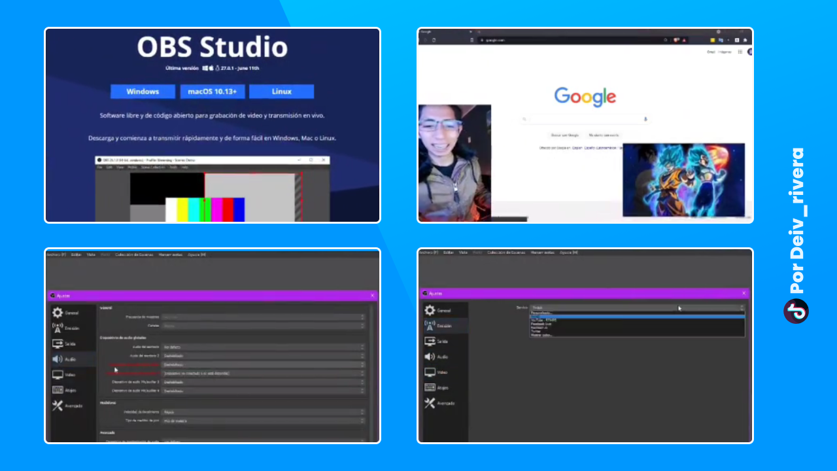
Task: Expand Dispositivo de audio Mic/auxiliar 4 dropdown
Action: (x=263, y=391)
